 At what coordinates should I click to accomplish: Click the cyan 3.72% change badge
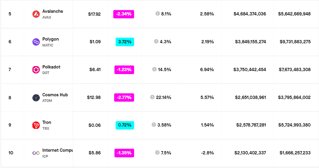click(125, 42)
